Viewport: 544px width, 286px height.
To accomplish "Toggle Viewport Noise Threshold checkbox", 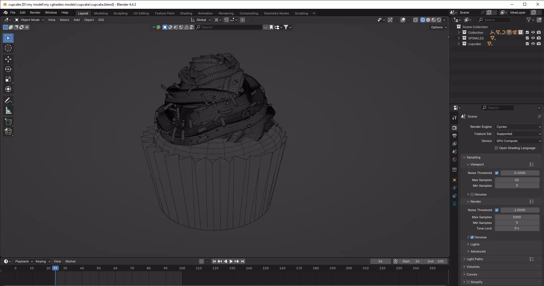I will tap(497, 173).
